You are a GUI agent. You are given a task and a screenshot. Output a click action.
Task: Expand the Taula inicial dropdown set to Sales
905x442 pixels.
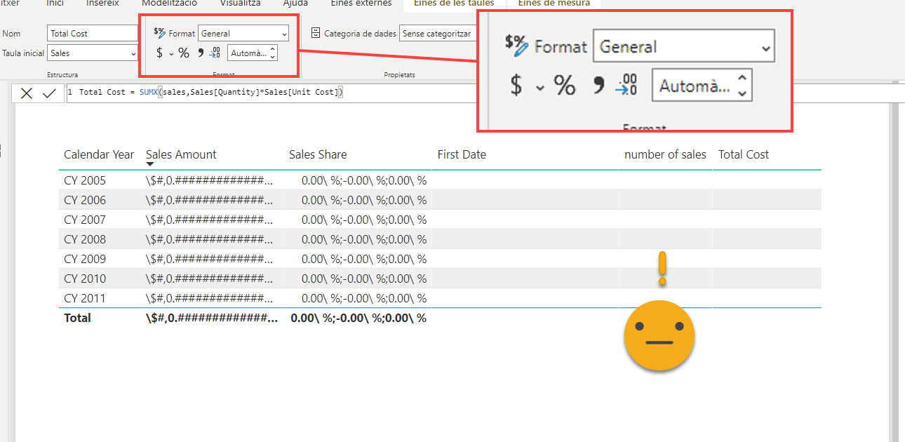[93, 53]
